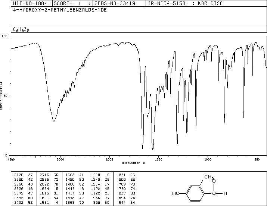Click the broad O-H absorption trough near 3126
The image size is (267, 206).
[54, 121]
